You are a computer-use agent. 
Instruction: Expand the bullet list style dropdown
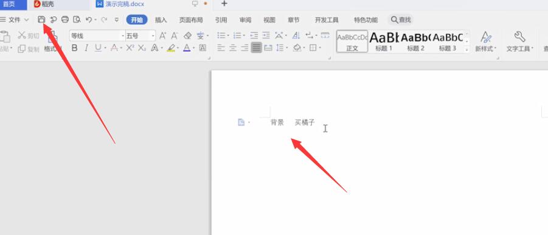[x=228, y=36]
